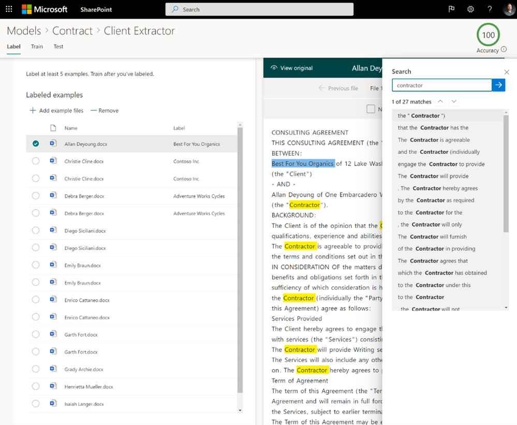Click highlighted 'Best For You Organics' in document
The width and height of the screenshot is (517, 425).
(303, 163)
